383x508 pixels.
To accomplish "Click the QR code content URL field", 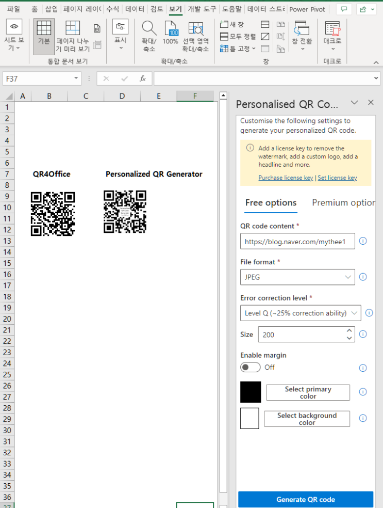I will [297, 241].
